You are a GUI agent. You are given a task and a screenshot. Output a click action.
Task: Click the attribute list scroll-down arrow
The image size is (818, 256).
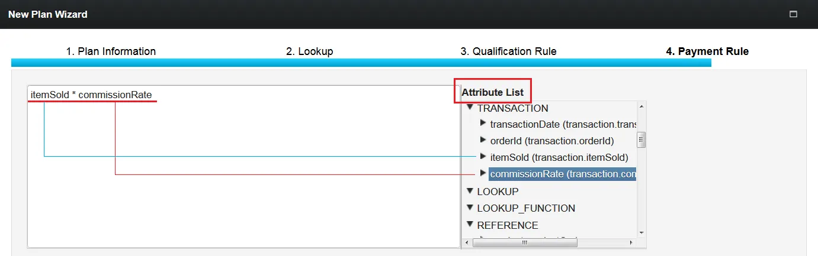tap(641, 233)
